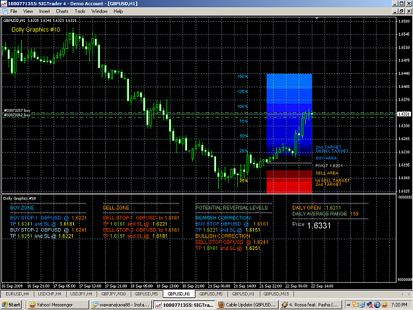The image size is (413, 310).
Task: Open the Insert menu
Action: click(x=44, y=11)
